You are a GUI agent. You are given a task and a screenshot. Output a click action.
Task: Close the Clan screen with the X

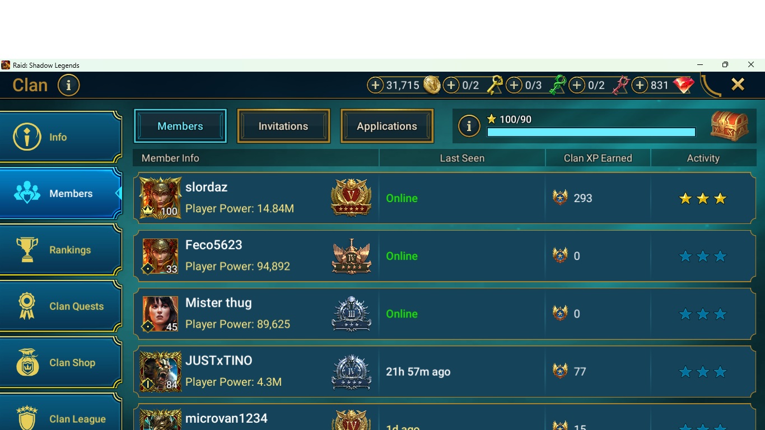coord(738,85)
